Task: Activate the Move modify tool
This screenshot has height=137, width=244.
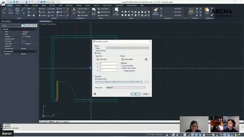Action: coord(42,9)
